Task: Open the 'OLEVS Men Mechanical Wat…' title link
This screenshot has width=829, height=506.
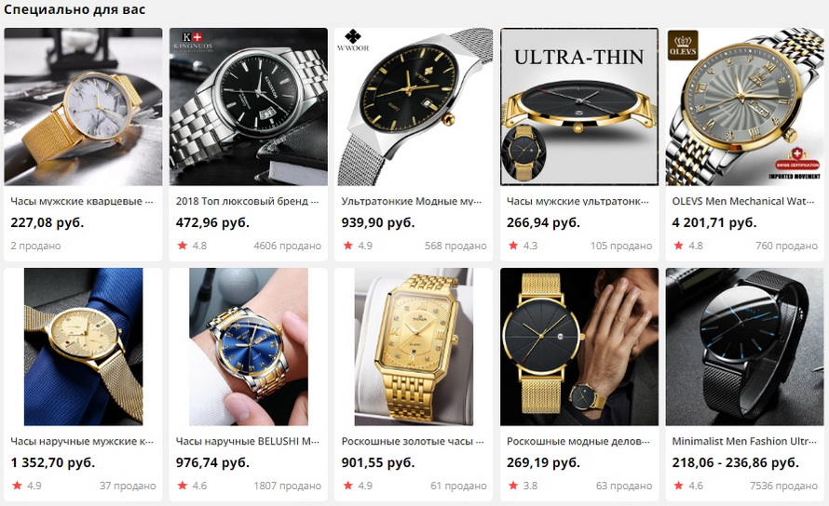Action: [743, 201]
